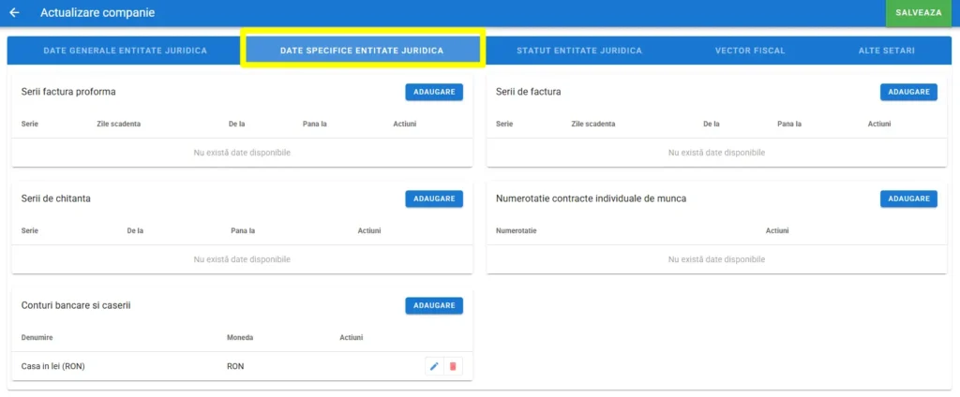960x397 pixels.
Task: Add a new bank account or cash register
Action: click(x=434, y=305)
